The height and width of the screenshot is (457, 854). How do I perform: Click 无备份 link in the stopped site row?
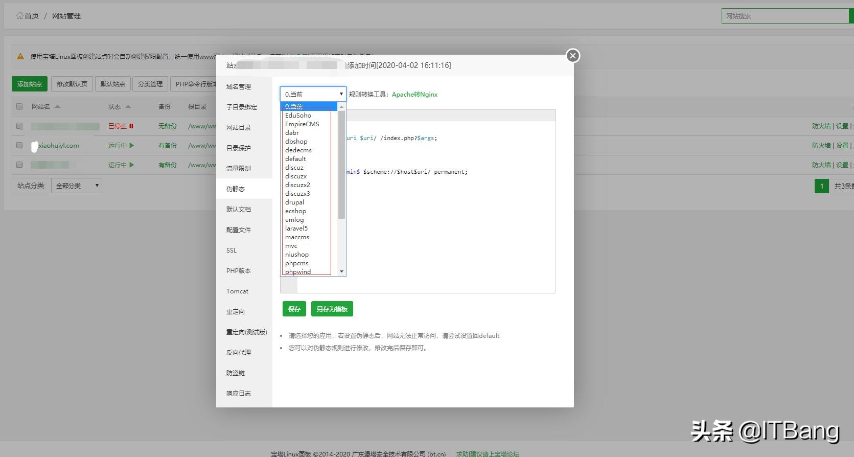pos(168,126)
